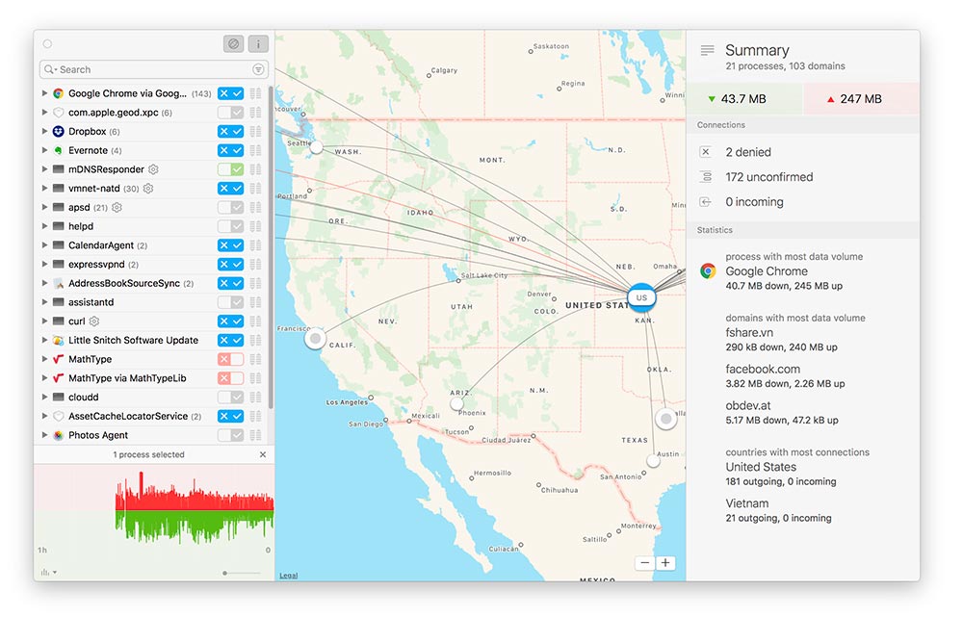Toggle the rule switch for Evernote
963x617 pixels.
(x=230, y=150)
